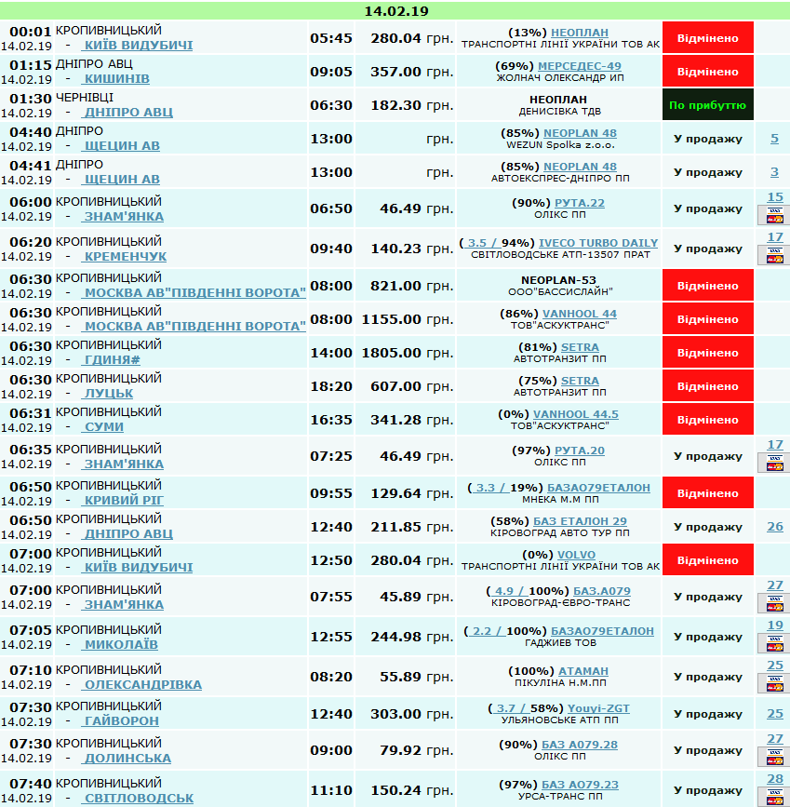Click red Відмінено status for Луцьк route
The height and width of the screenshot is (807, 790).
(x=708, y=386)
